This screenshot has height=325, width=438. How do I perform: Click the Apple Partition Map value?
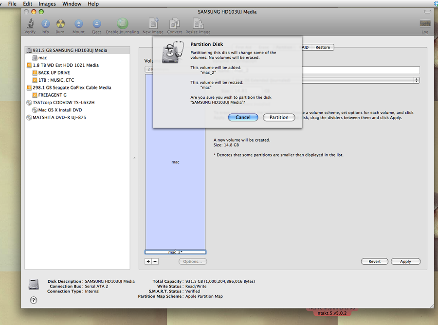point(204,296)
